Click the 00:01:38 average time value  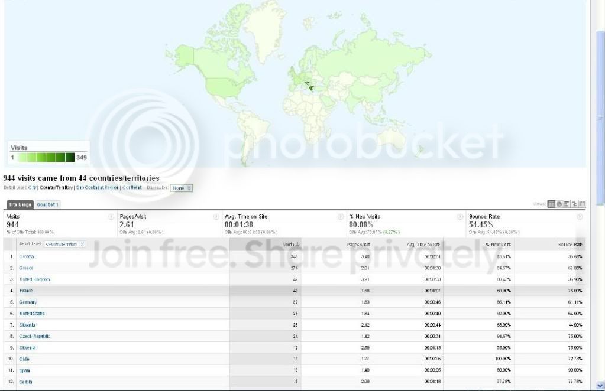pyautogui.click(x=239, y=224)
